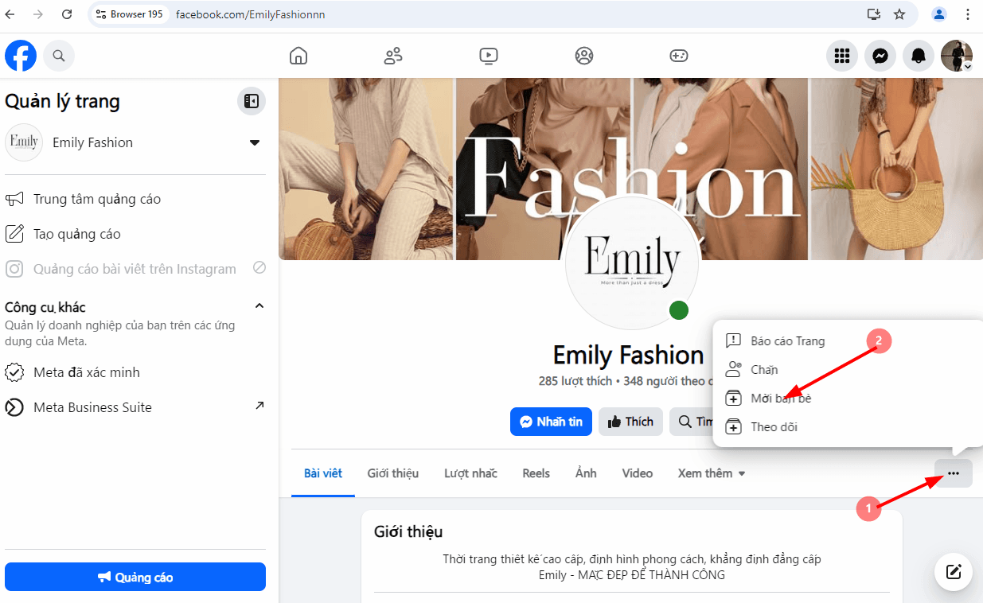Click the Meta verified badge icon
This screenshot has width=983, height=603.
tap(14, 372)
